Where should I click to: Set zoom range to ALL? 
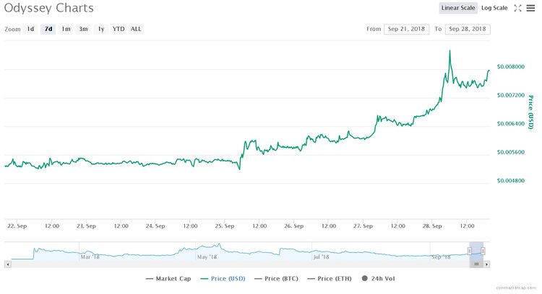coord(136,29)
